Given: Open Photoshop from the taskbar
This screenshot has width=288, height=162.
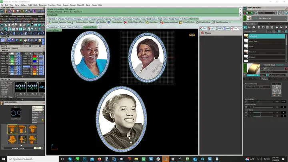Looking at the screenshot, I should pyautogui.click(x=85, y=159).
